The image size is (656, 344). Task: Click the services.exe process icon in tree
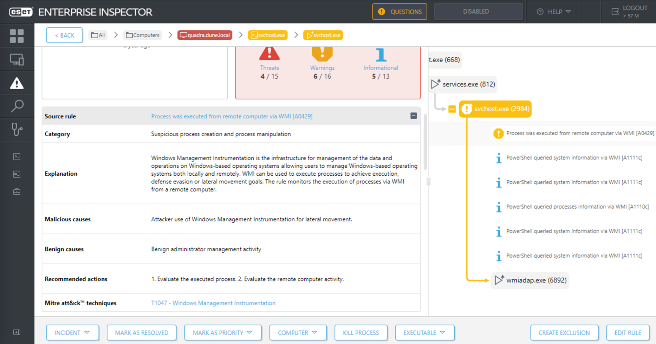pos(436,84)
